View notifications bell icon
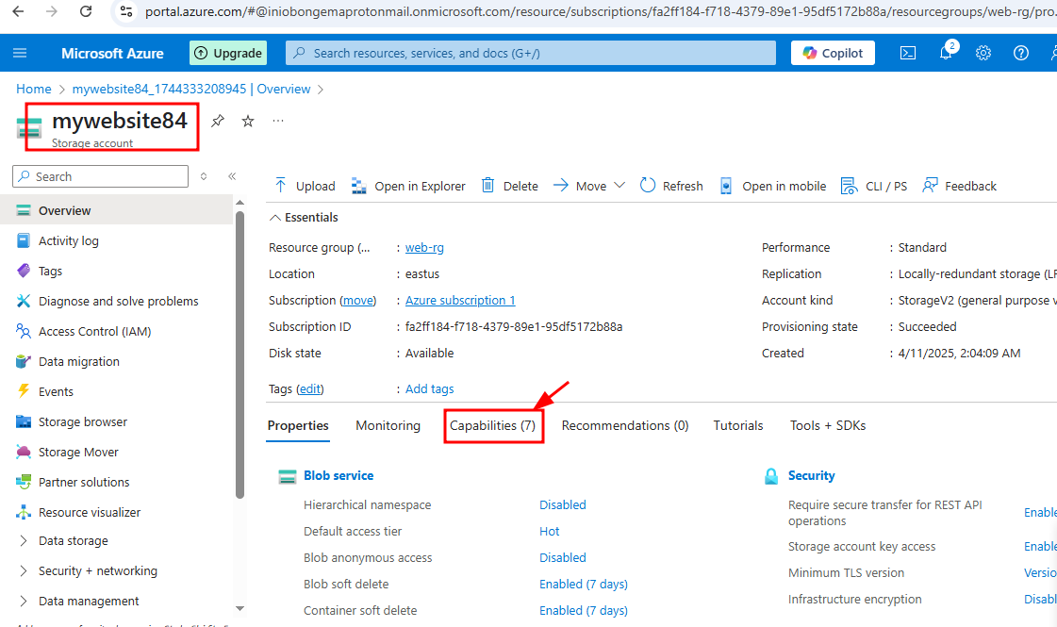The height and width of the screenshot is (627, 1057). coord(946,53)
